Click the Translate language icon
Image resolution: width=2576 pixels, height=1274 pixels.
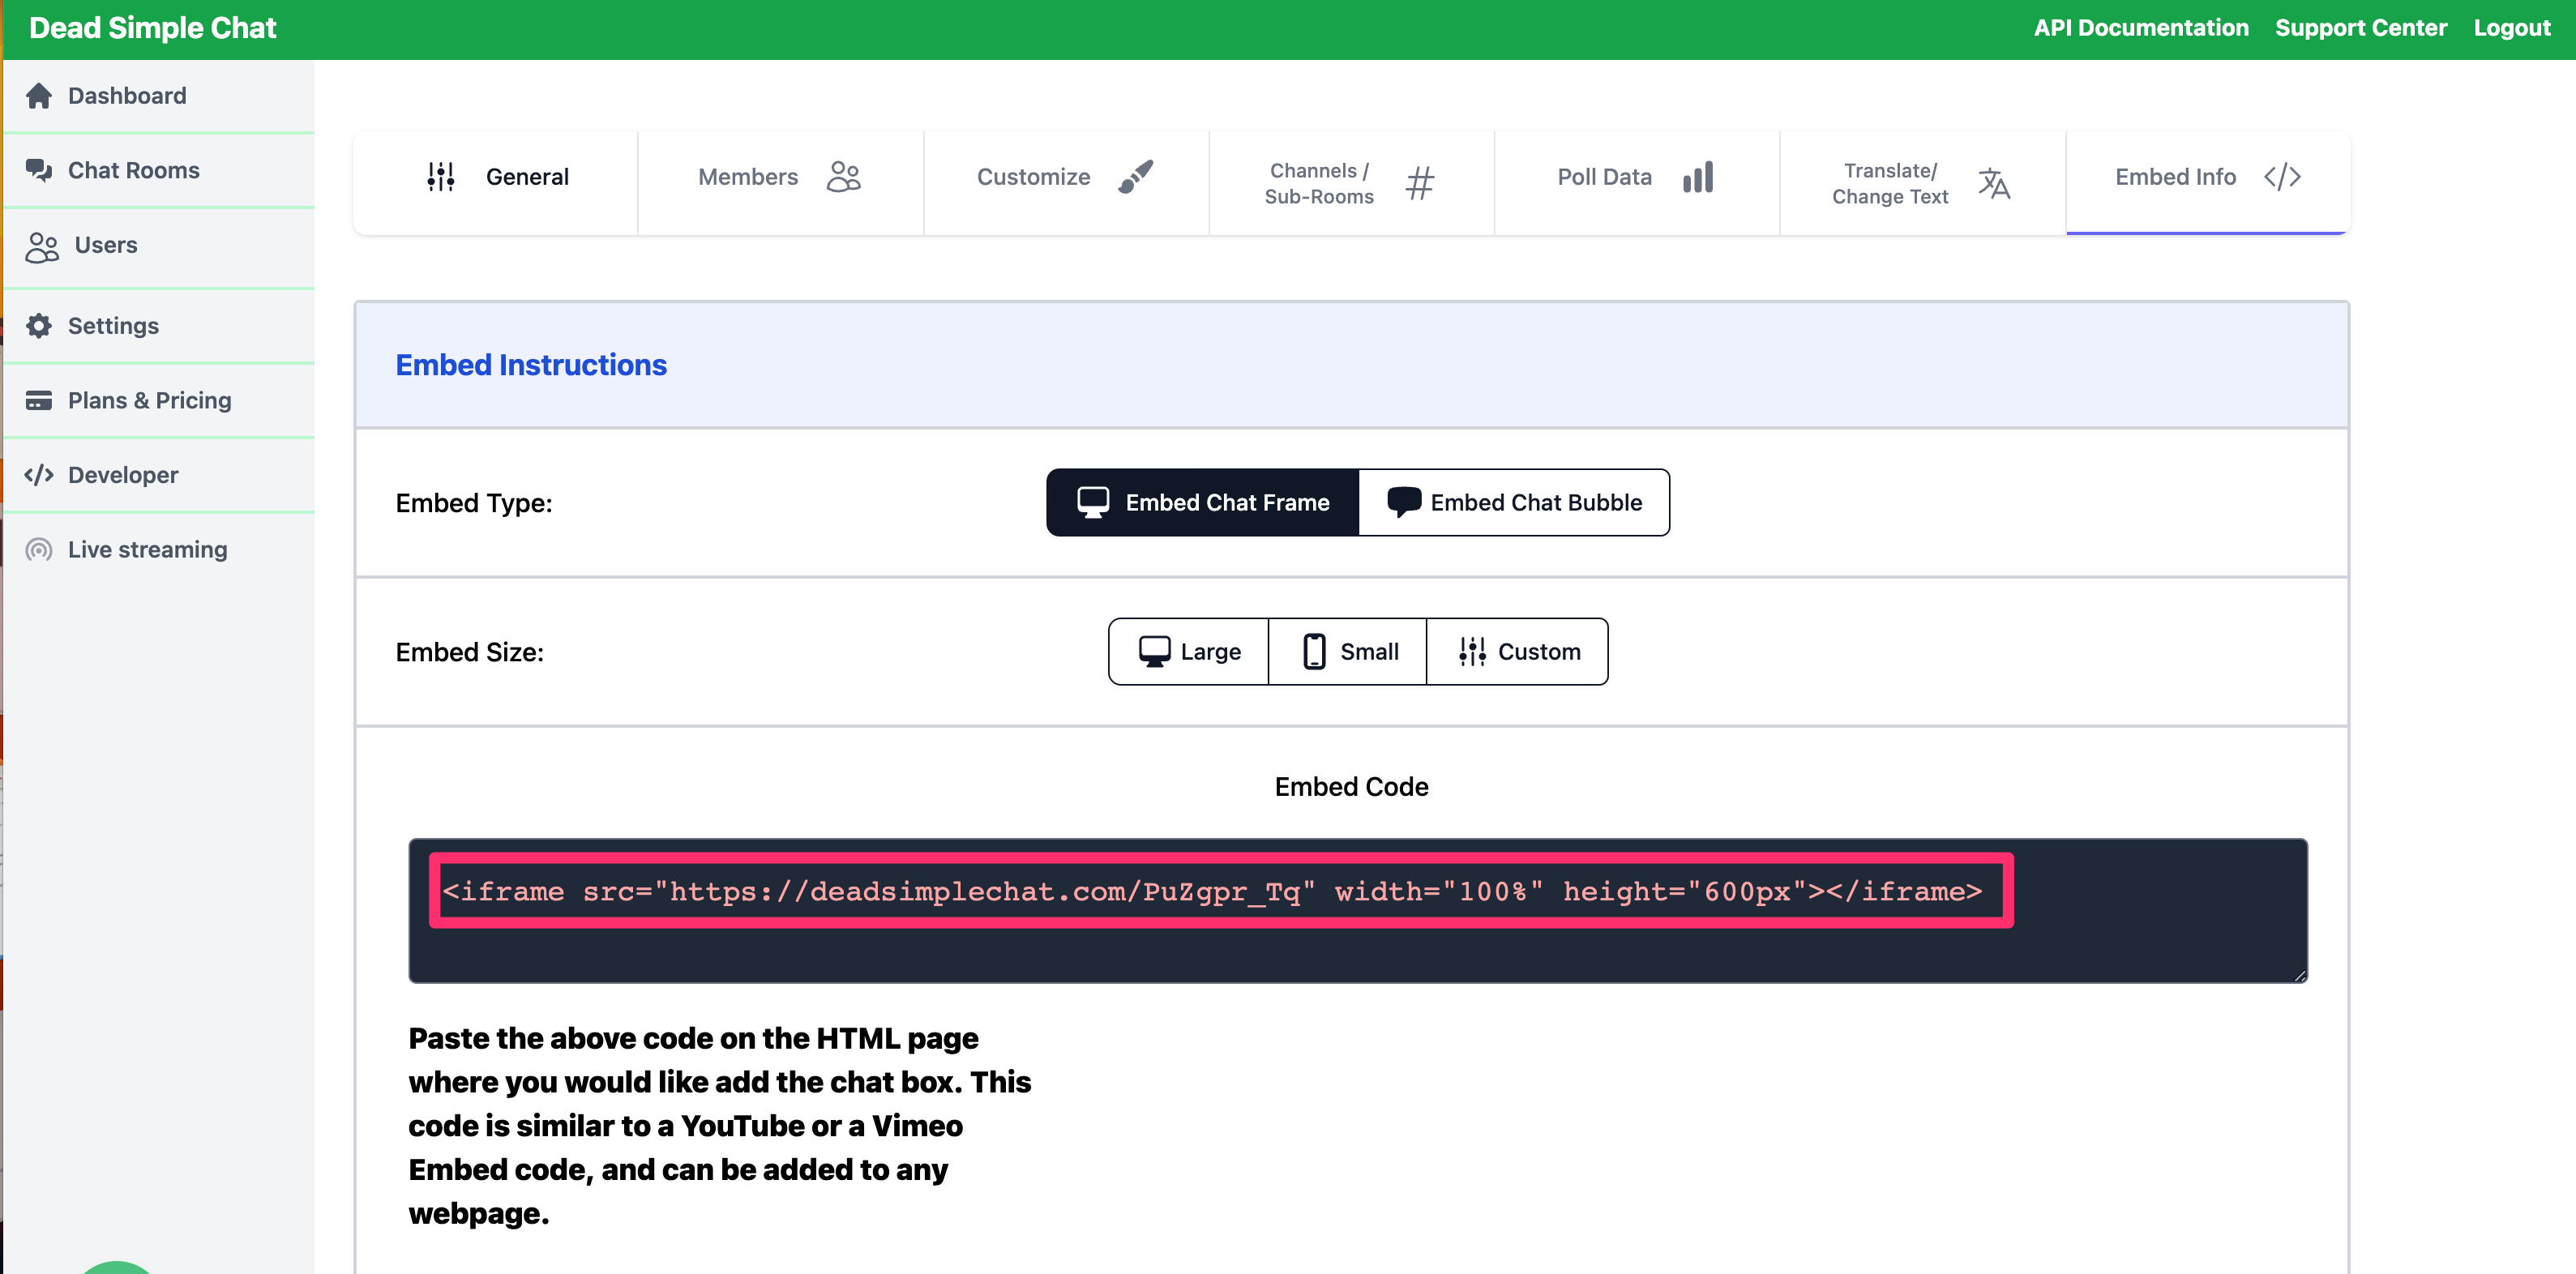[x=1994, y=183]
